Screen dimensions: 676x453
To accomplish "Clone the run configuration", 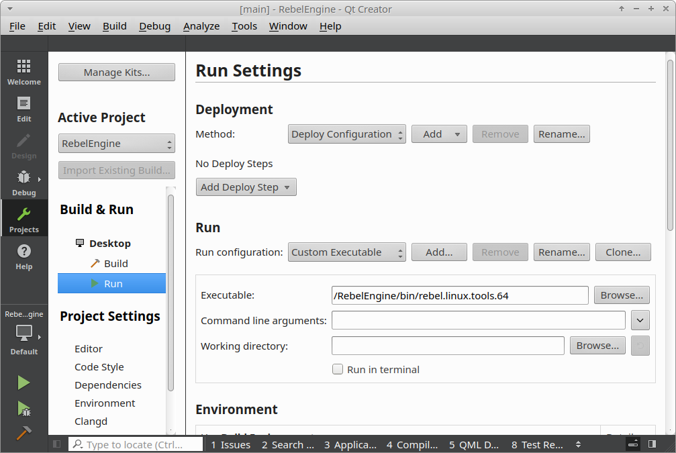I will [x=623, y=252].
